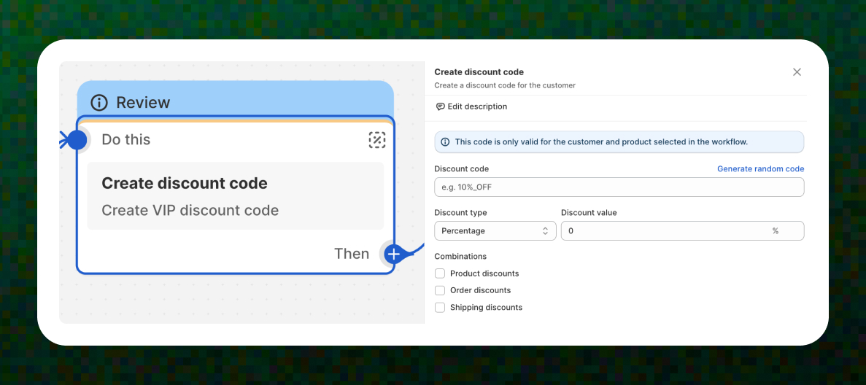866x385 pixels.
Task: Tick the Order discounts checkbox
Action: (x=440, y=290)
